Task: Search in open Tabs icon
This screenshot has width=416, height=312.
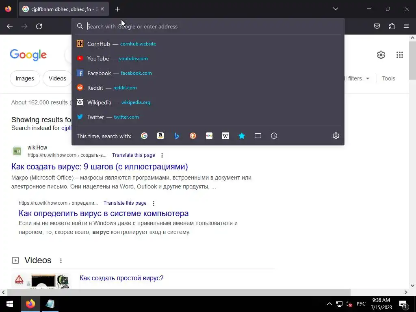Action: 258,136
